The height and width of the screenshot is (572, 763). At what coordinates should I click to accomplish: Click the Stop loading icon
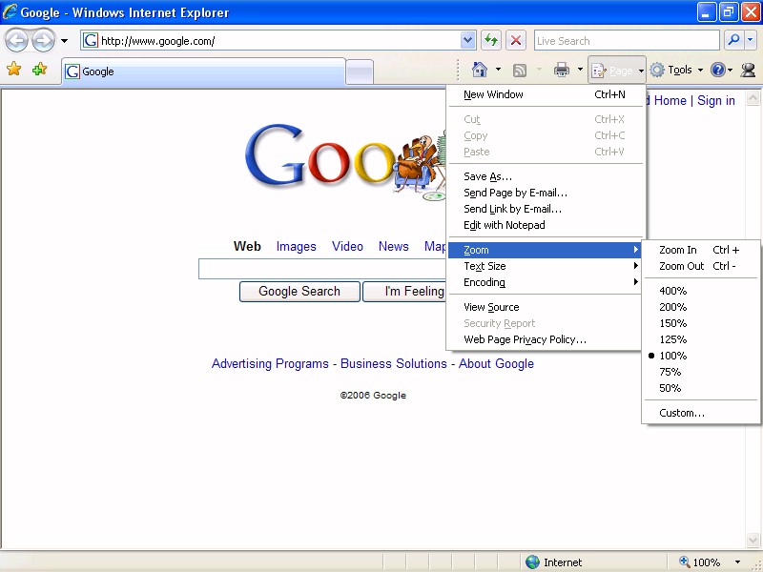tap(516, 40)
